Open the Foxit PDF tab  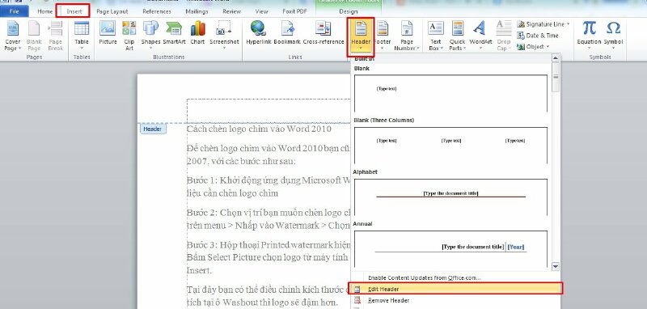point(294,11)
